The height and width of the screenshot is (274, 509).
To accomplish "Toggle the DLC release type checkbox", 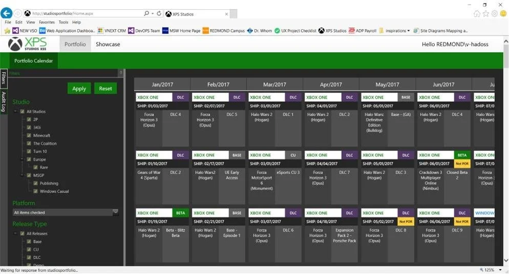I will (29, 258).
